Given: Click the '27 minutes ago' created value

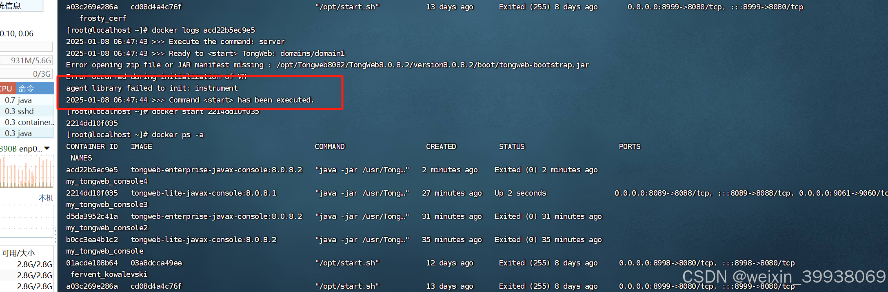Looking at the screenshot, I should [x=452, y=193].
